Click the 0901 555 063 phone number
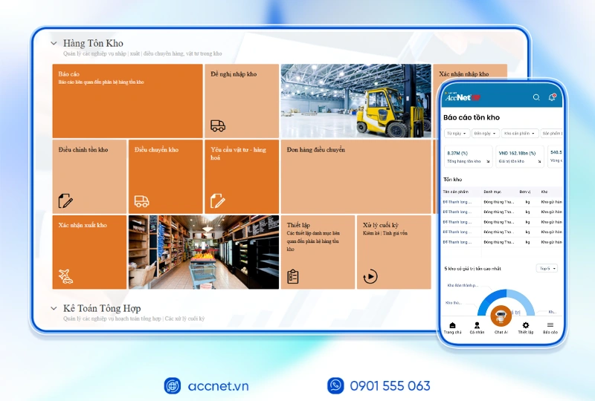 (x=390, y=386)
